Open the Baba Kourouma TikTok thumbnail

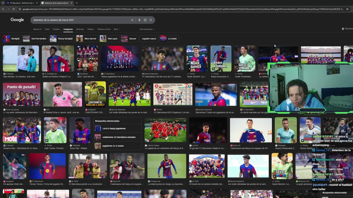click(x=221, y=59)
